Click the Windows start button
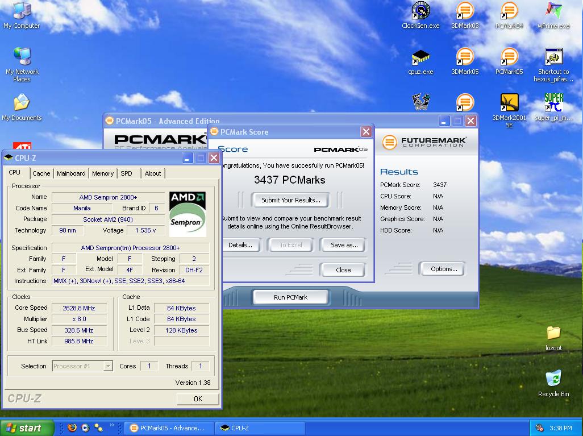 pyautogui.click(x=27, y=428)
